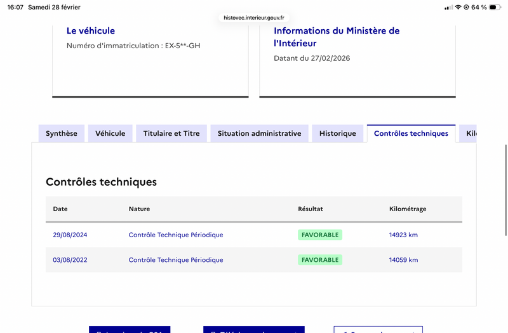Tap FAVORABLE badge for the 2022 inspection

(320, 260)
